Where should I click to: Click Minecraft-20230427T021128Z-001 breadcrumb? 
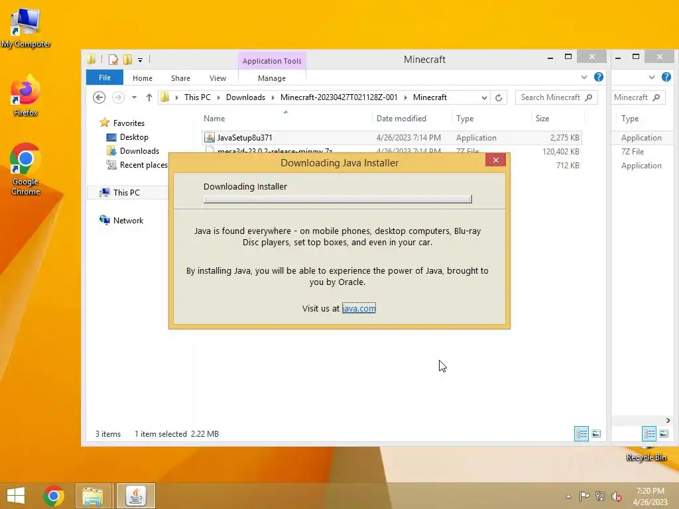click(x=339, y=97)
